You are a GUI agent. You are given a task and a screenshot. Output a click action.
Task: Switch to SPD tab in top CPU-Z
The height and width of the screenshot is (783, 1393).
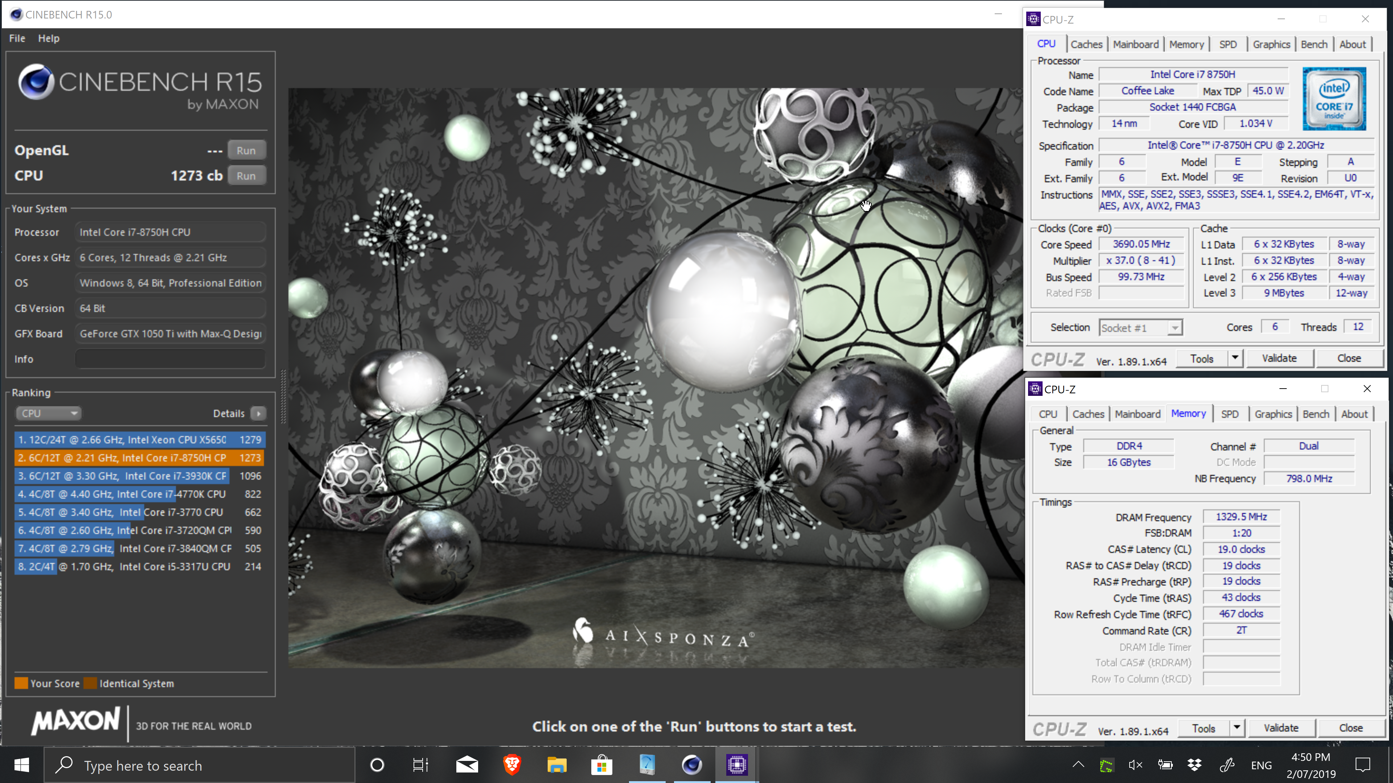pos(1228,44)
